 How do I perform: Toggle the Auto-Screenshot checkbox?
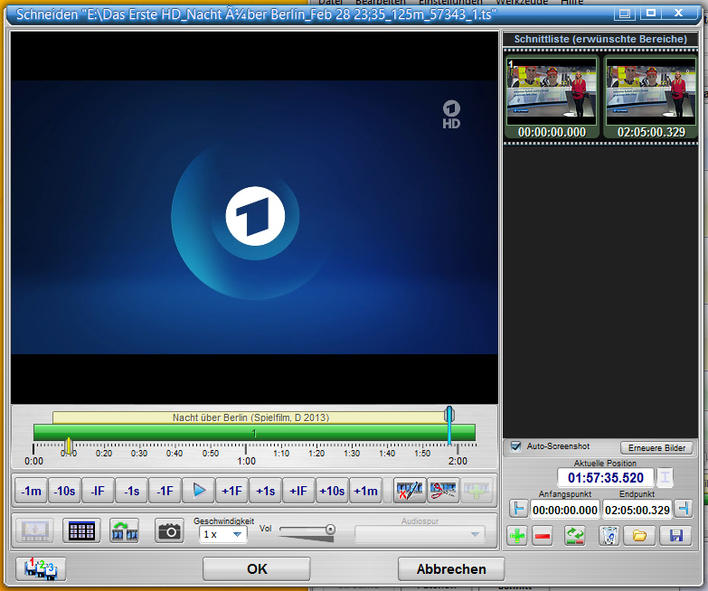tap(515, 446)
